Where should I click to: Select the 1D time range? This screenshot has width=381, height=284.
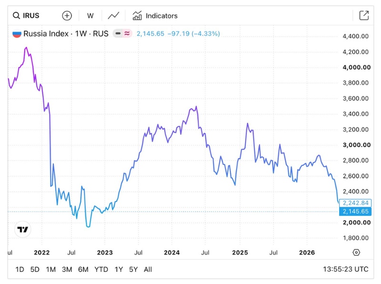[20, 269]
